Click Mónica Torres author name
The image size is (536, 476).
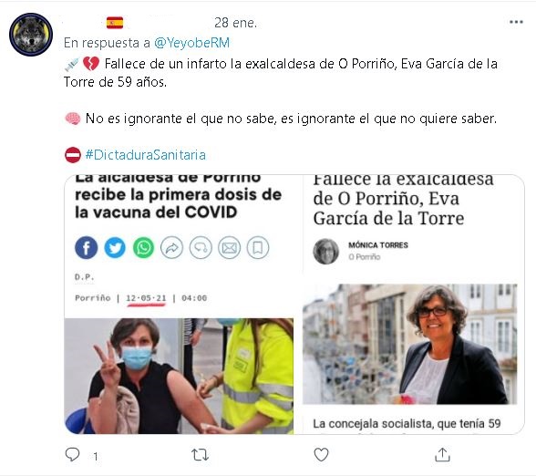coord(378,245)
